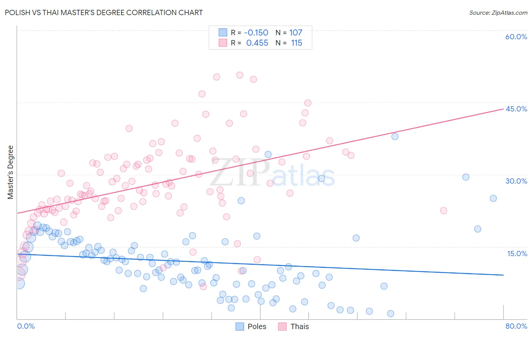The image size is (532, 337).
Task: Open the ZipAtlas.com source link
Action: click(498, 12)
